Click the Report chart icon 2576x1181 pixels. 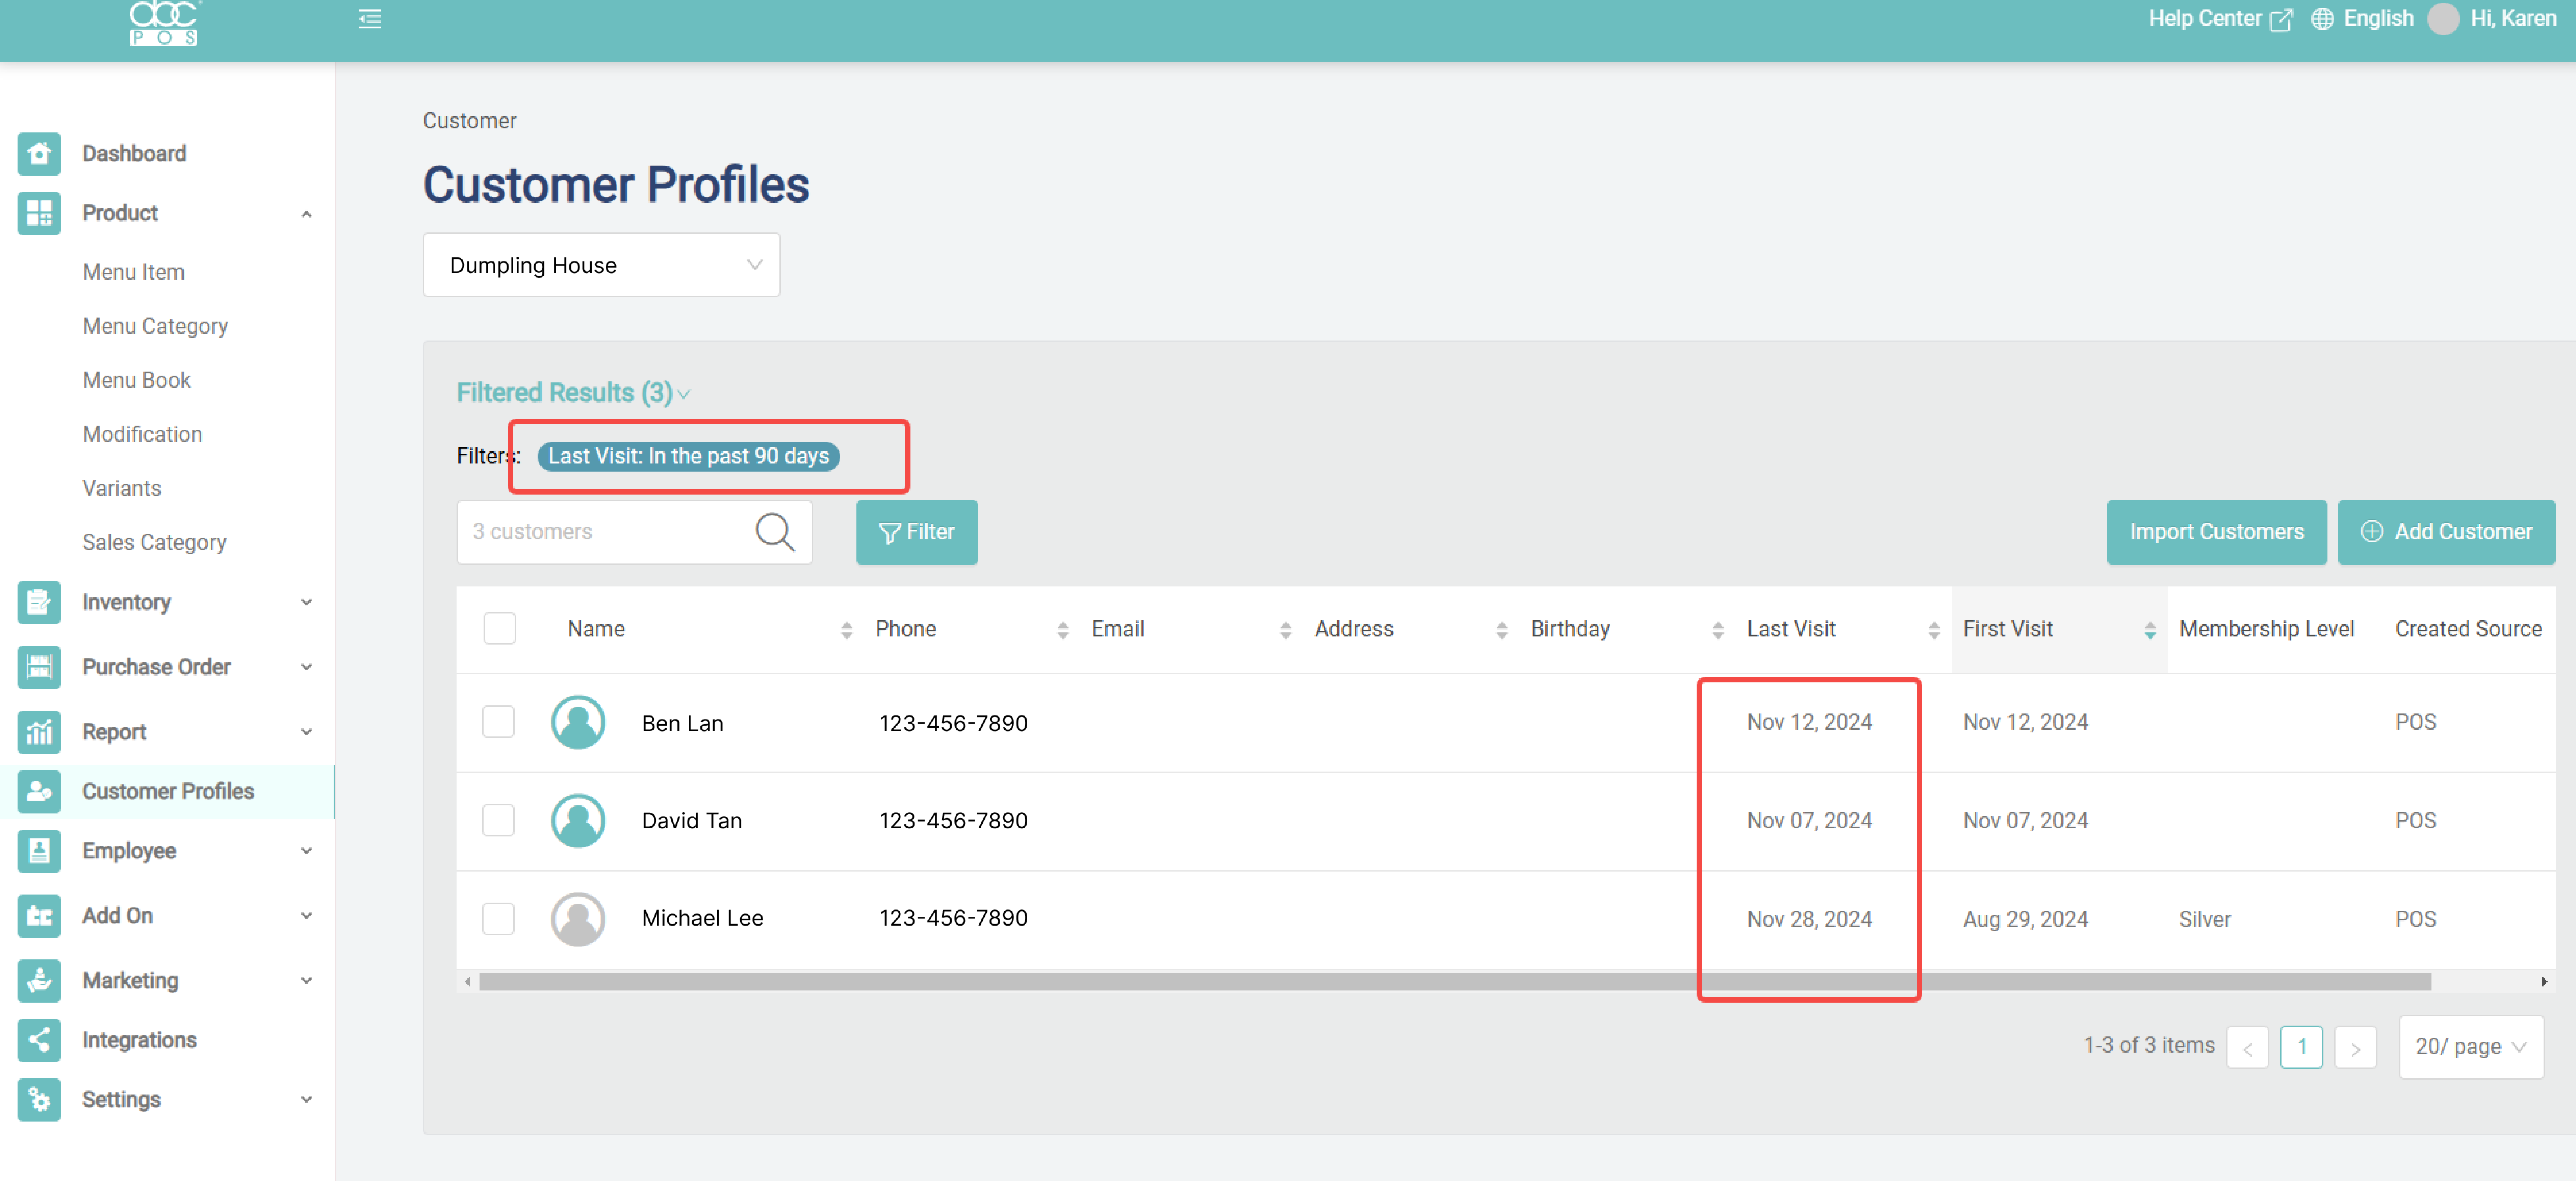[39, 732]
